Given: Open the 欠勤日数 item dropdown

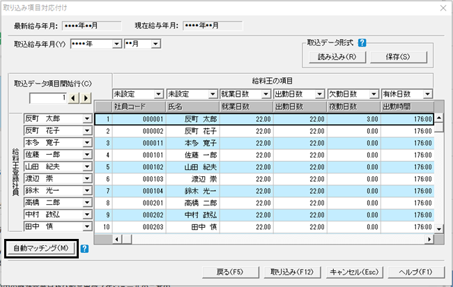Looking at the screenshot, I should coord(374,94).
